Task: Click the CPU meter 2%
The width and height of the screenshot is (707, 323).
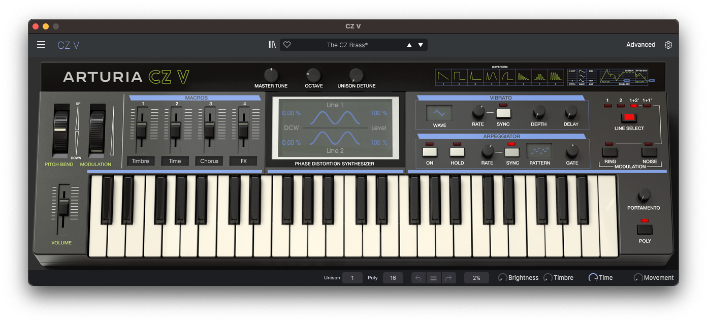Action: click(x=476, y=278)
